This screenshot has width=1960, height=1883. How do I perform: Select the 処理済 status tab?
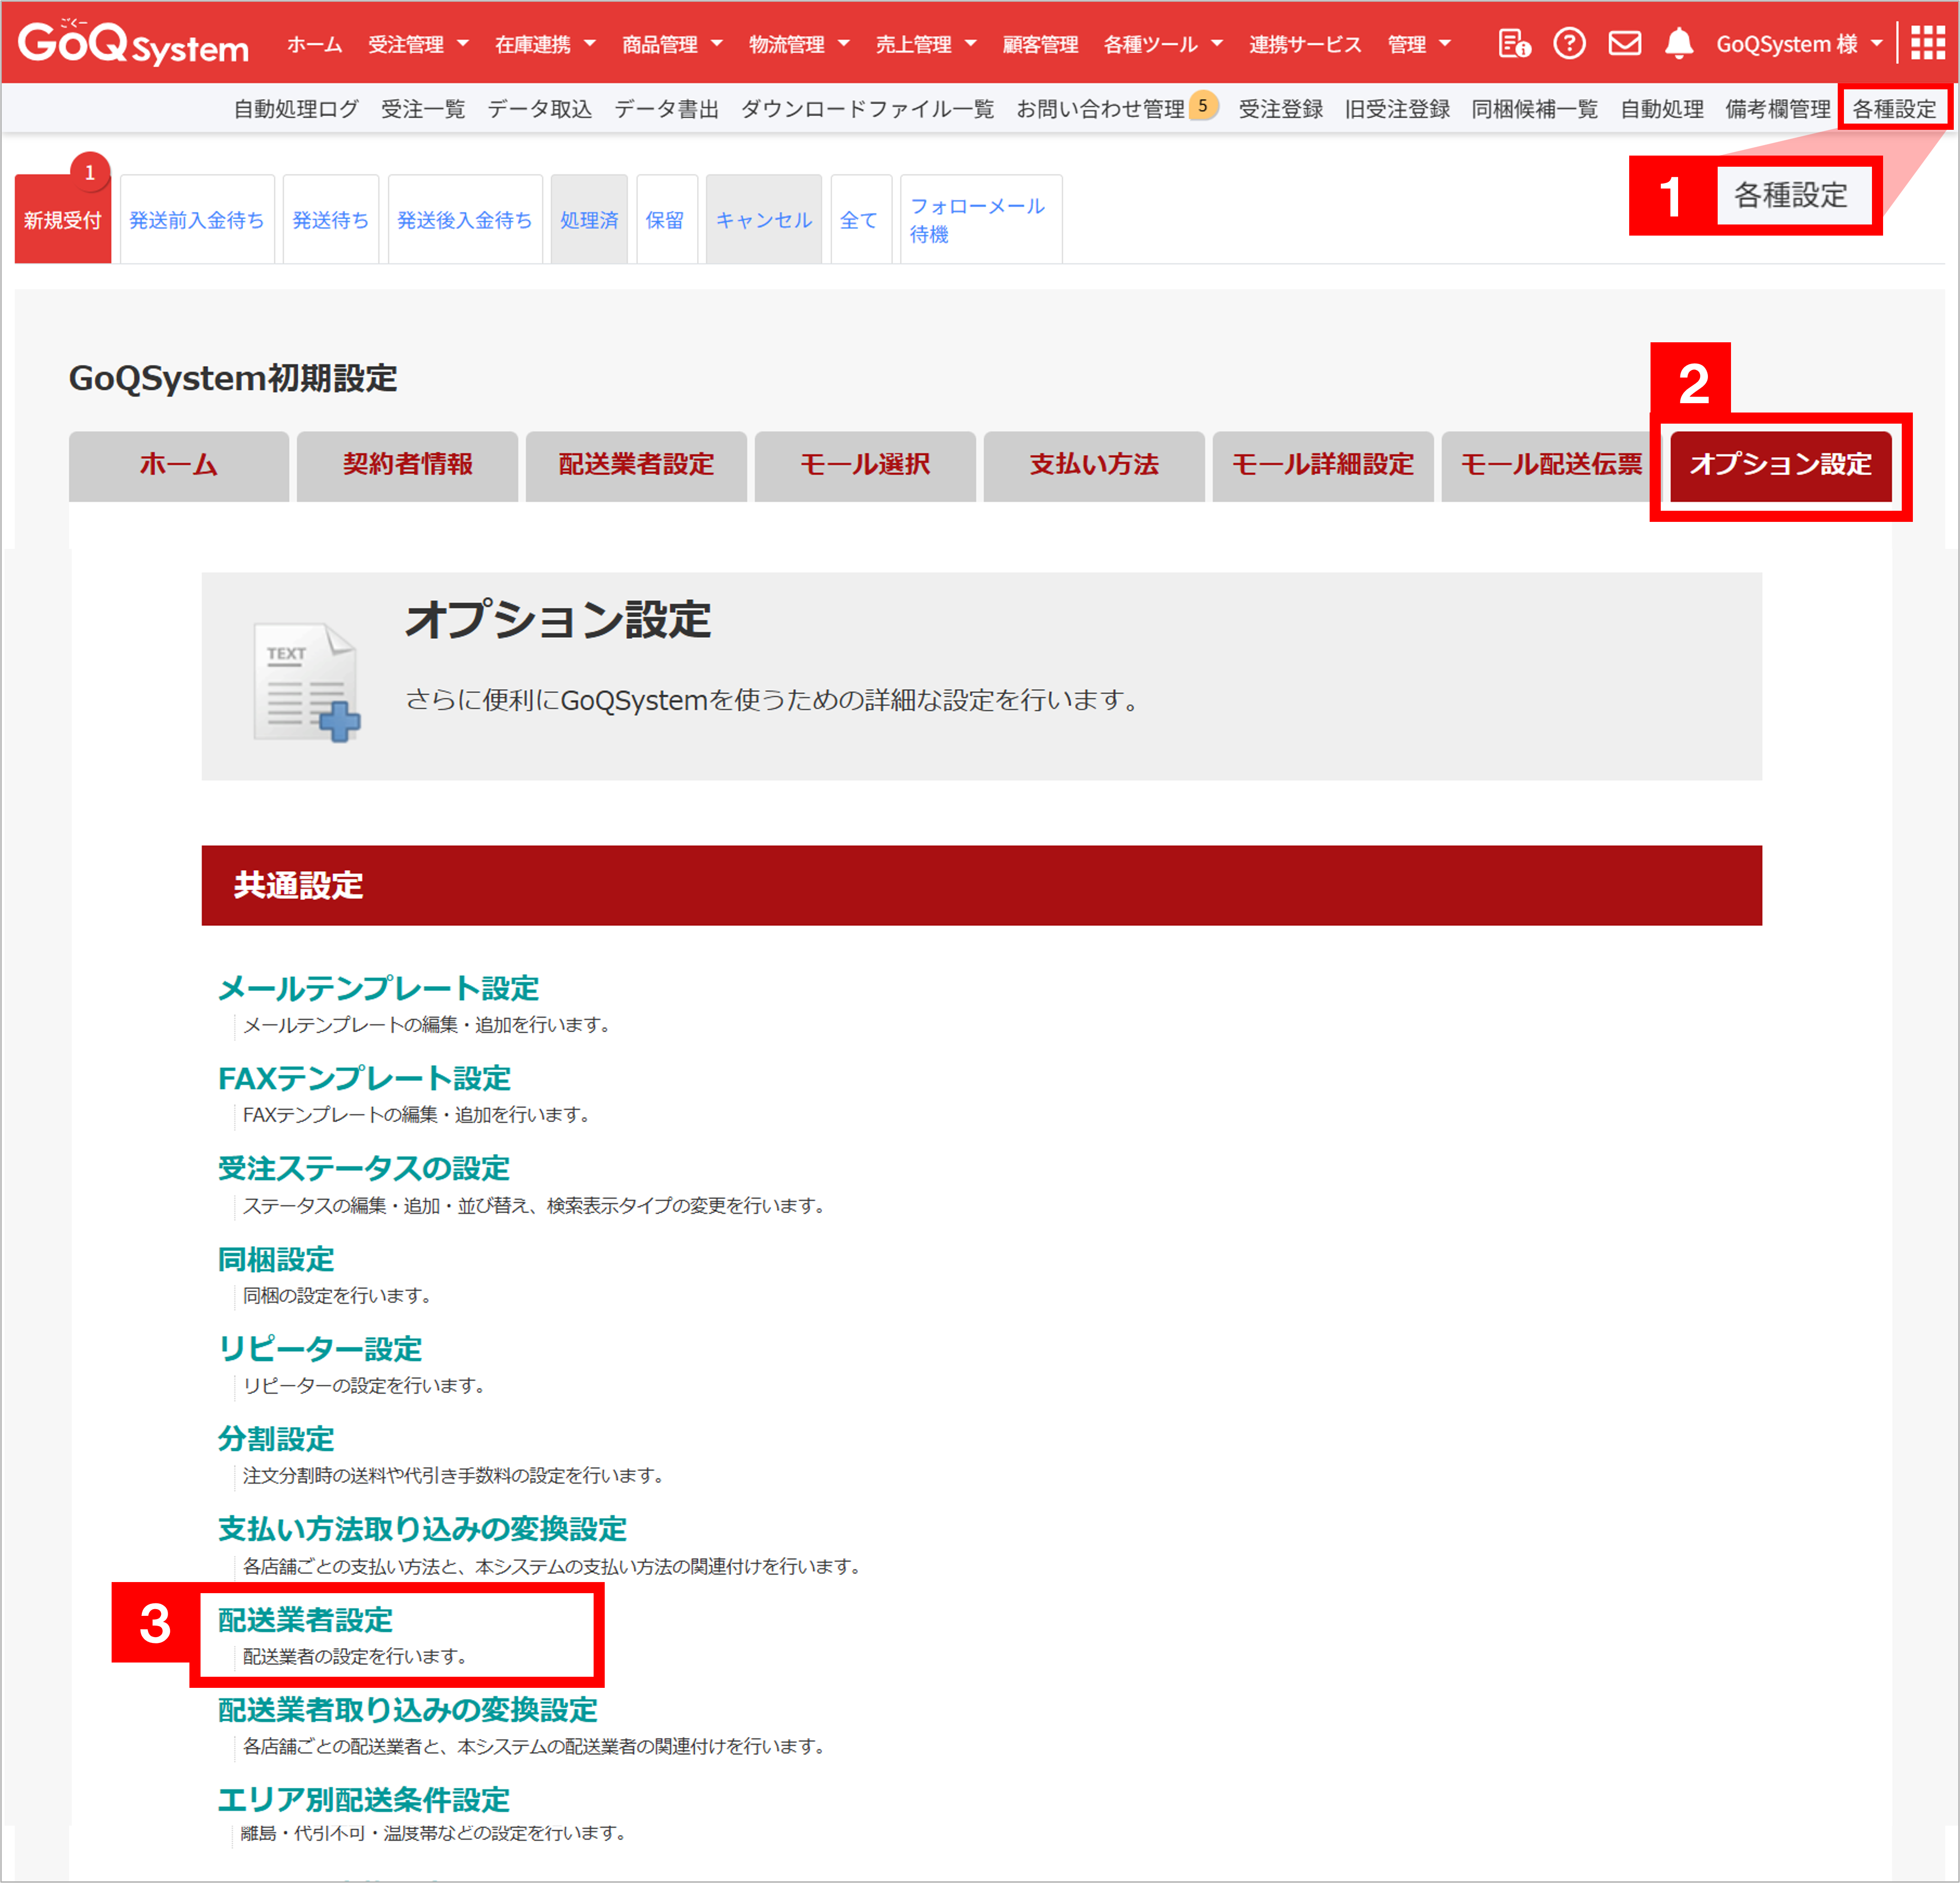589,219
